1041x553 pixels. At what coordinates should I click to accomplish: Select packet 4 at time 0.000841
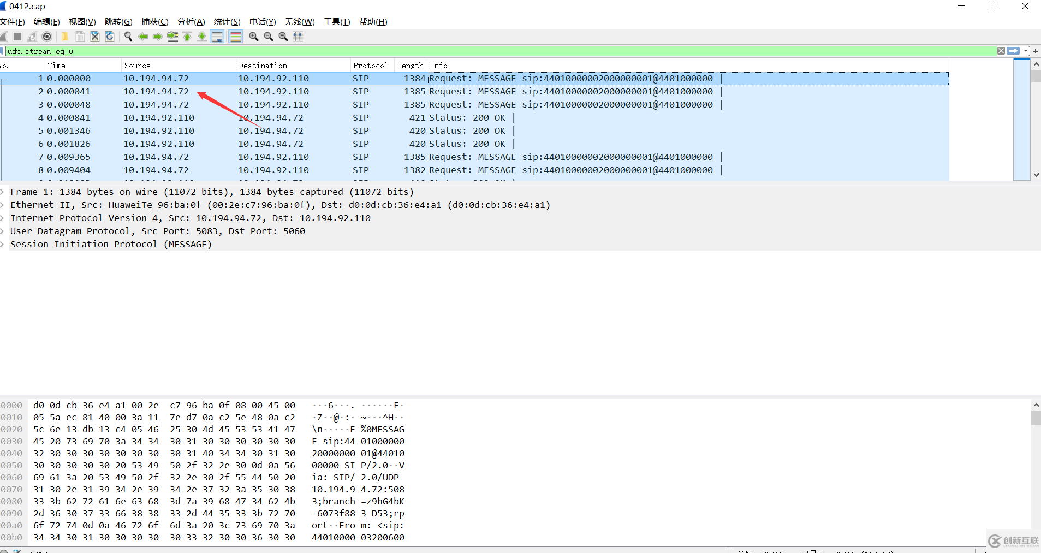[x=474, y=118]
